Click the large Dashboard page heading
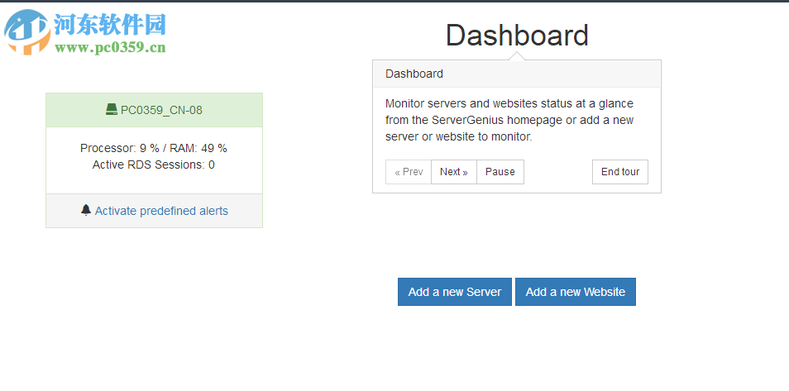Image resolution: width=789 pixels, height=391 pixels. (517, 36)
